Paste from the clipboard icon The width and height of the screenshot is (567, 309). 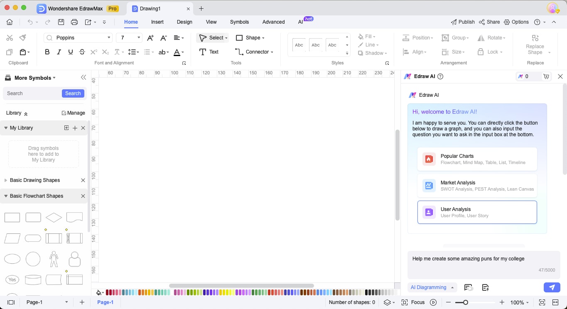point(23,52)
